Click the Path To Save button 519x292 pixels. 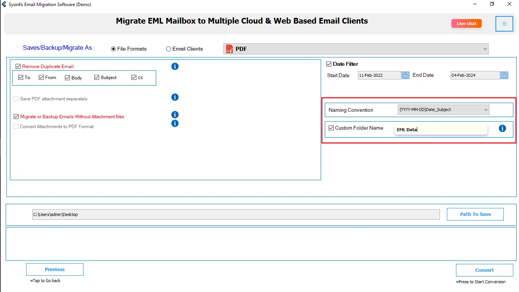[475, 214]
